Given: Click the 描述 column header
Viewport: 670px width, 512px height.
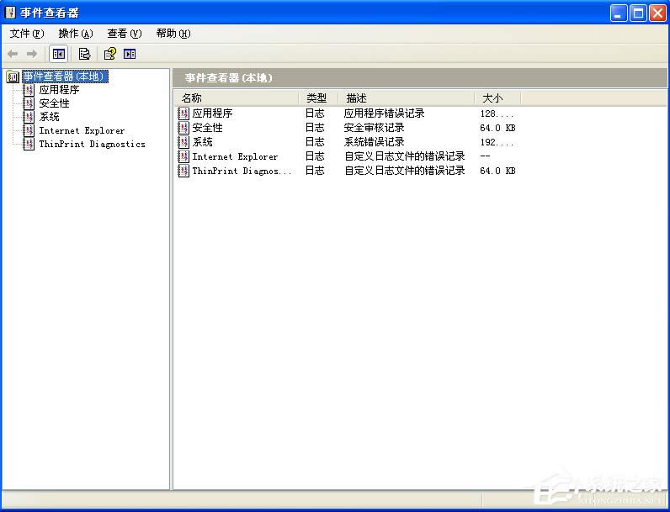Looking at the screenshot, I should pos(404,98).
